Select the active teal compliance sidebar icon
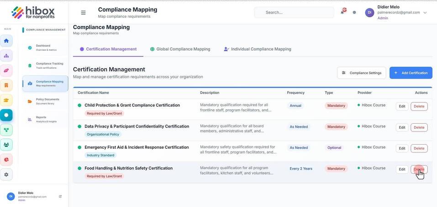Screen dimensions: 437x207 click(6, 115)
